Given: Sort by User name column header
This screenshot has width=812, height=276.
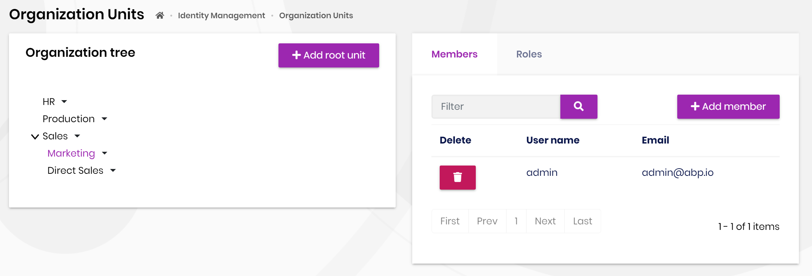Looking at the screenshot, I should pyautogui.click(x=552, y=140).
